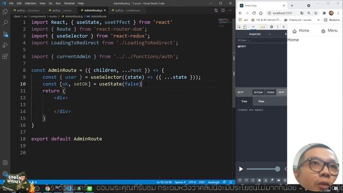This screenshot has width=343, height=193.
Task: Switch to the Diff tab in Redux DevTools
Action: (x=281, y=92)
